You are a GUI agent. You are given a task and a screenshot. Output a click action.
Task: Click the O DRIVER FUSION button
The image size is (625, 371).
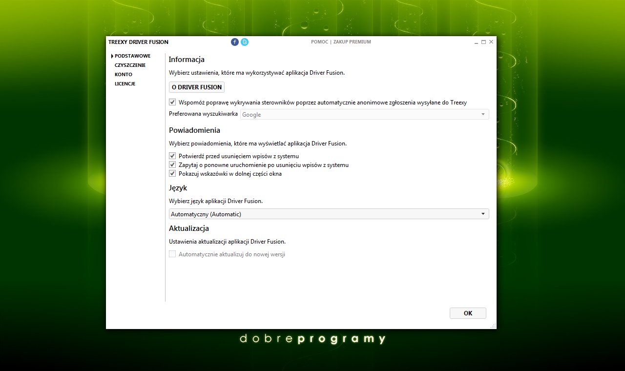(x=197, y=87)
